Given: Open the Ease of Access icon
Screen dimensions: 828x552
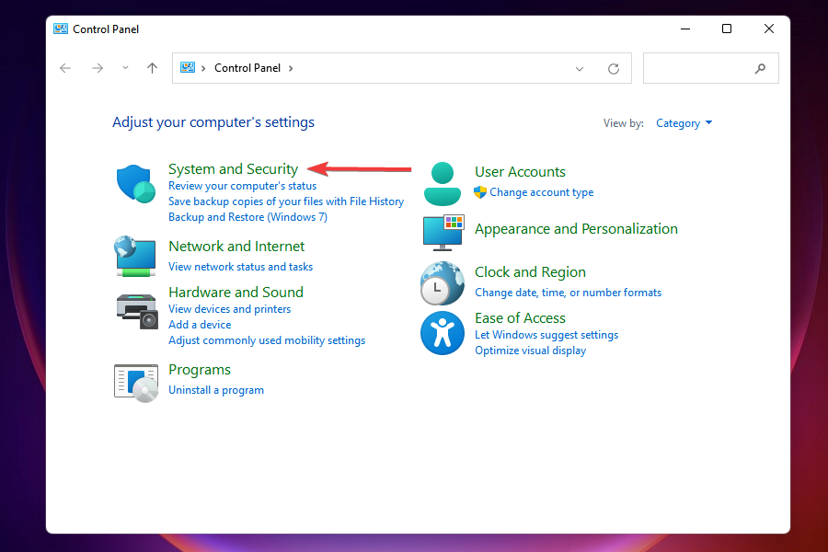Looking at the screenshot, I should pos(443,333).
